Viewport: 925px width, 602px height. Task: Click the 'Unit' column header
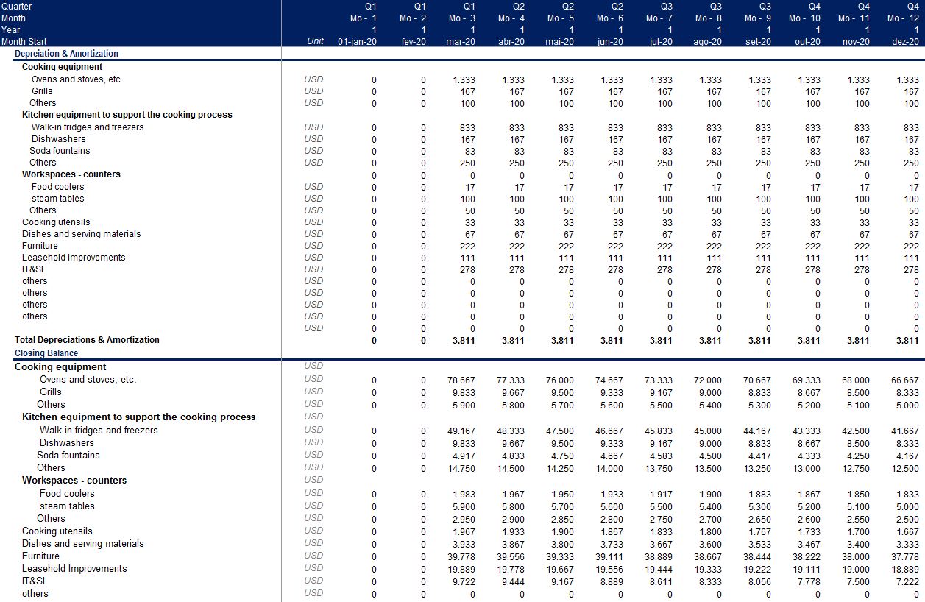pos(316,41)
